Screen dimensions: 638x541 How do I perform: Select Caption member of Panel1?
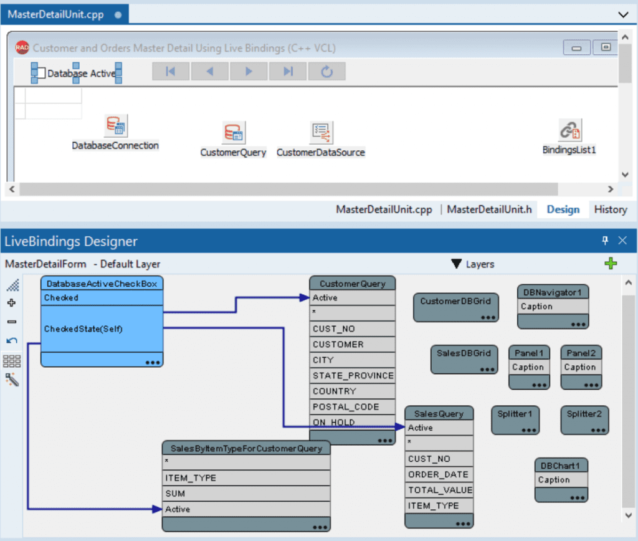[x=529, y=368]
